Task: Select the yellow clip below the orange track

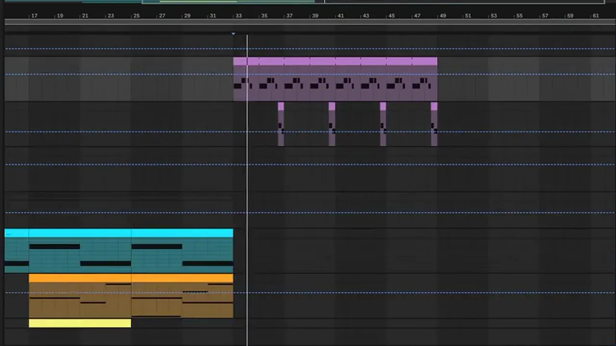Action: coord(80,323)
